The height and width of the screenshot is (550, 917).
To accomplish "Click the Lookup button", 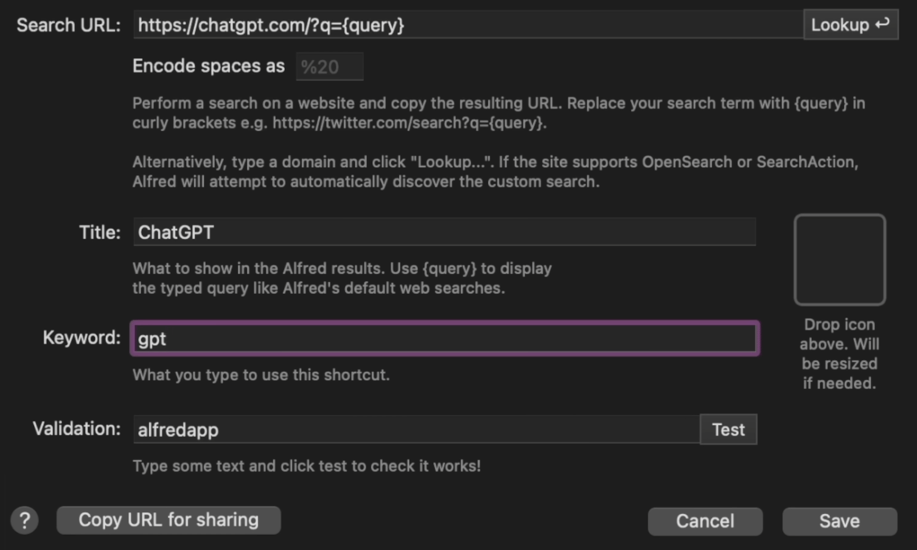I will click(851, 25).
